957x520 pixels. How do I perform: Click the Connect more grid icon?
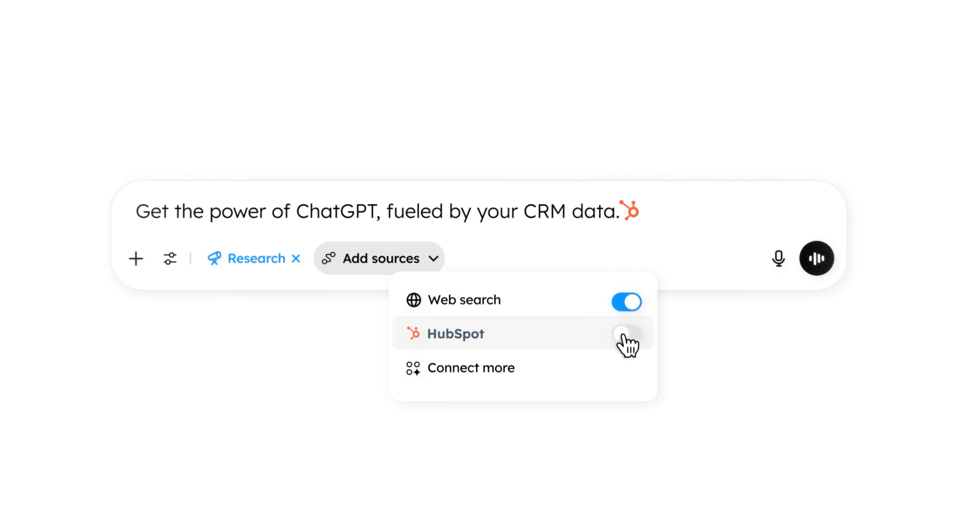[x=412, y=368]
